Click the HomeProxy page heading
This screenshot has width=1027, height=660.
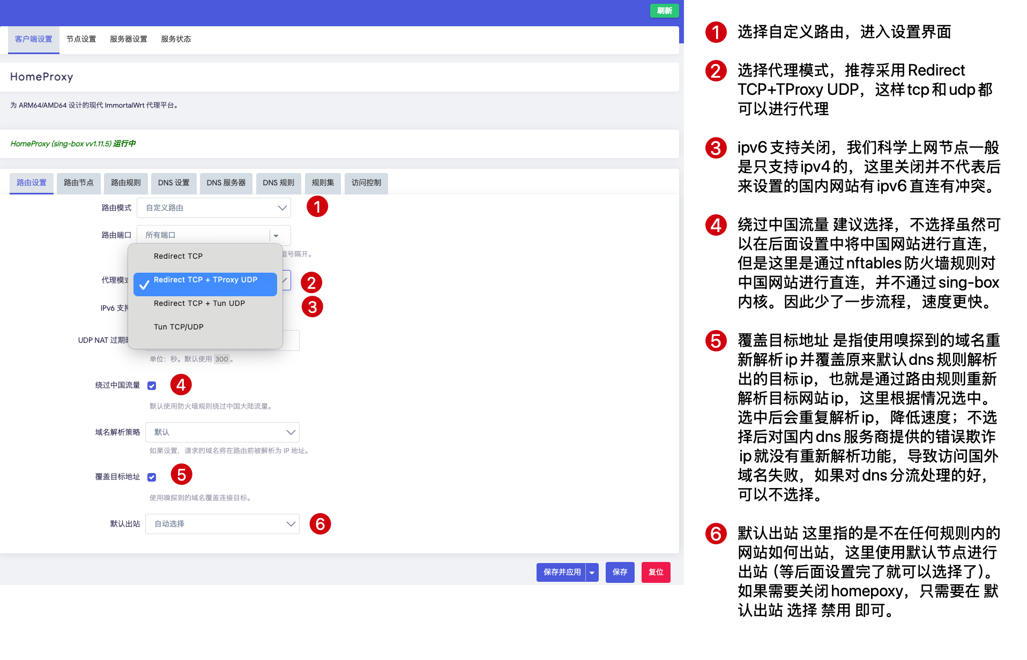point(42,77)
